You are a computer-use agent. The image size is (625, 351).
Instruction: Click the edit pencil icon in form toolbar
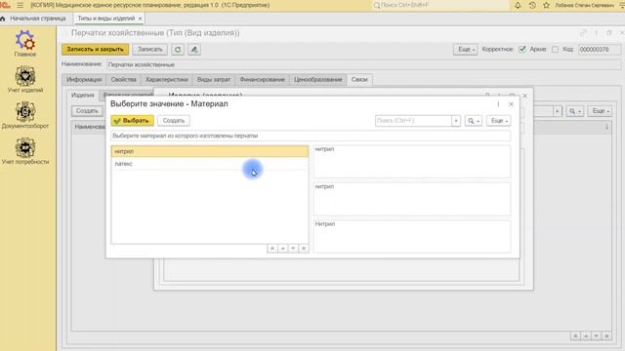194,50
